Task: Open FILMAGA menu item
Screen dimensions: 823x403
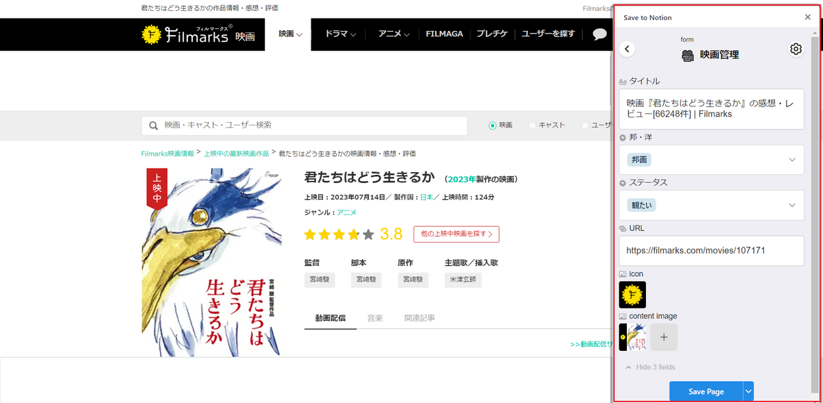Action: [444, 34]
